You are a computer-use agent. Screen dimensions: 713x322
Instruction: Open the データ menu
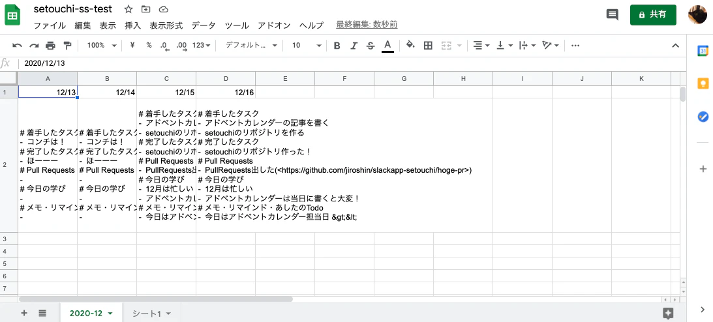[204, 25]
